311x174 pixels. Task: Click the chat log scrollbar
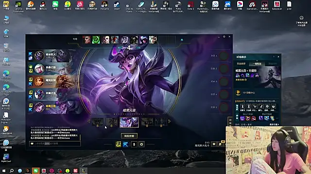[x=80, y=137]
